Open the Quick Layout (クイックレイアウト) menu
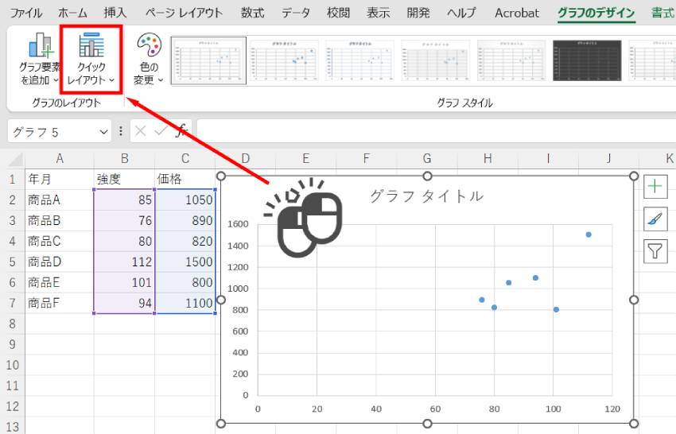Screen dimensions: 676x434 [x=91, y=59]
